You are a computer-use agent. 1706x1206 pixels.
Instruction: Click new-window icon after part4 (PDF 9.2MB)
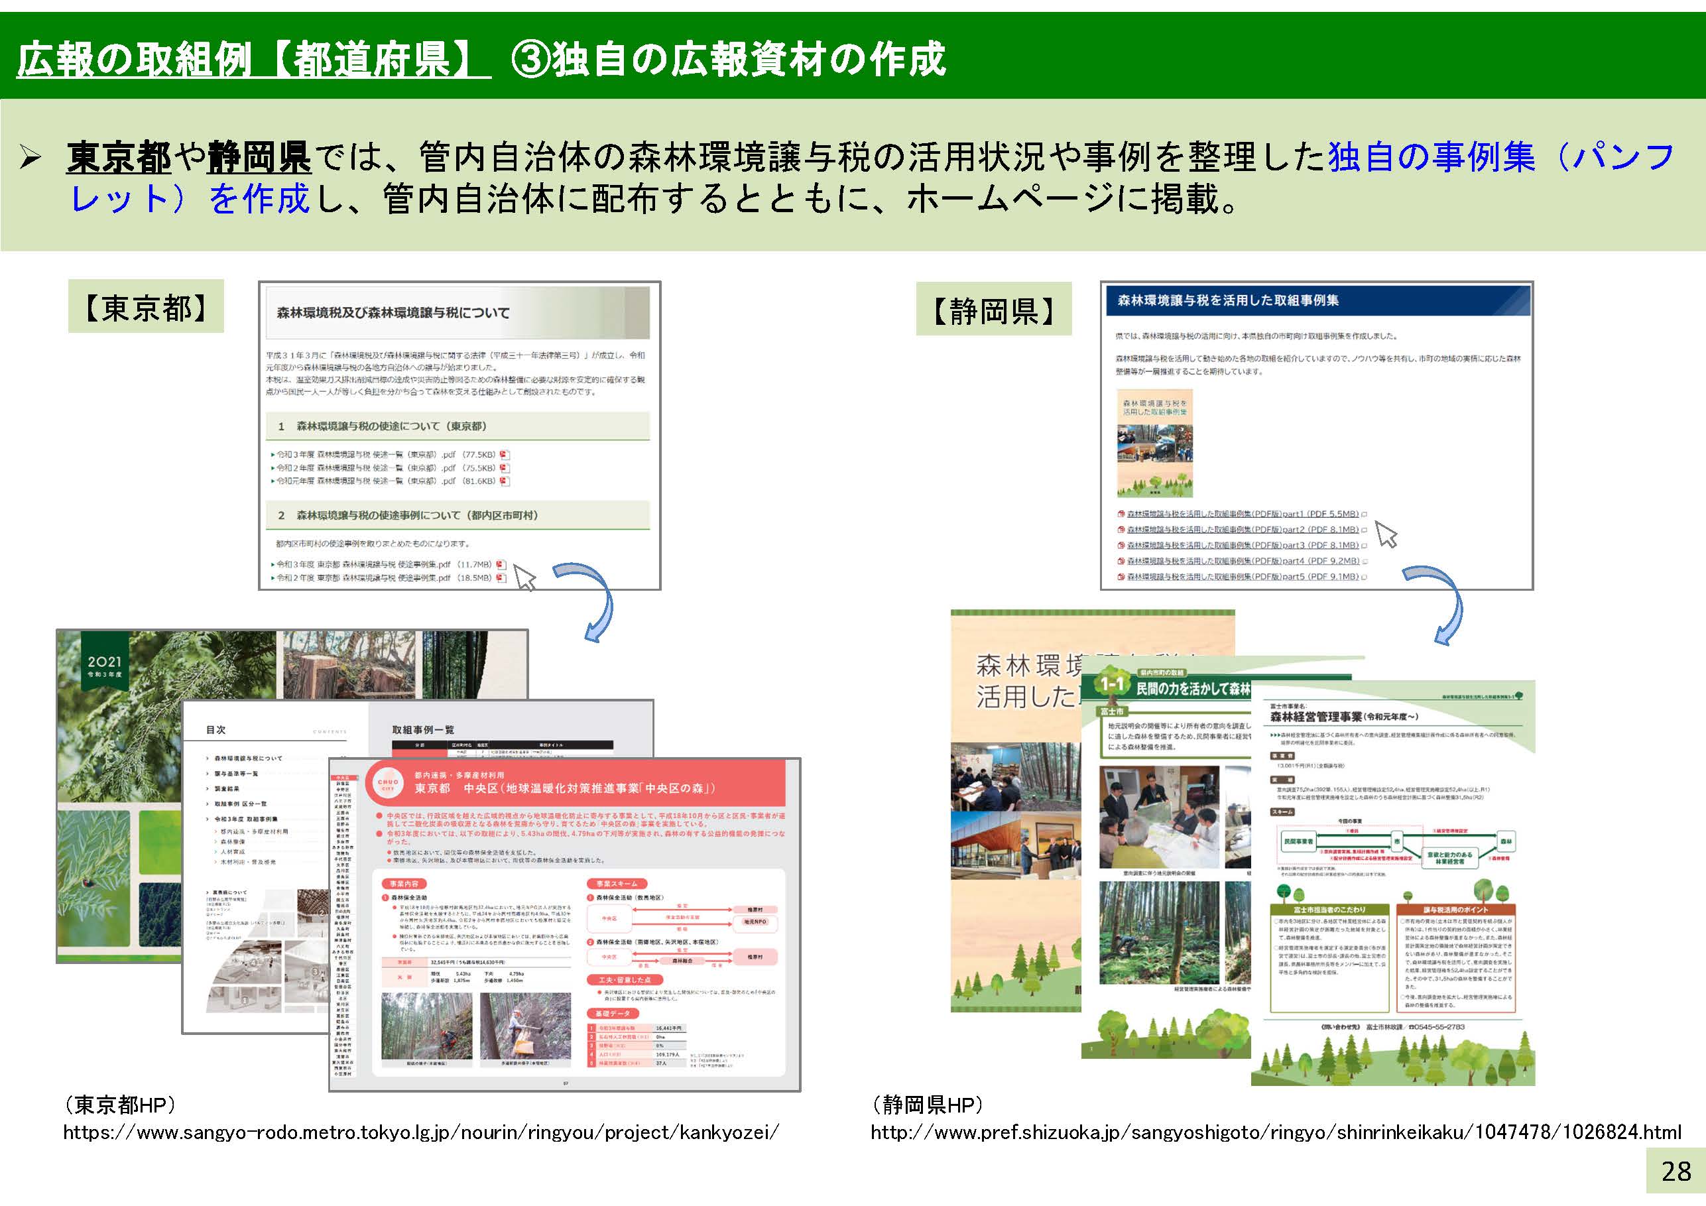(1365, 561)
